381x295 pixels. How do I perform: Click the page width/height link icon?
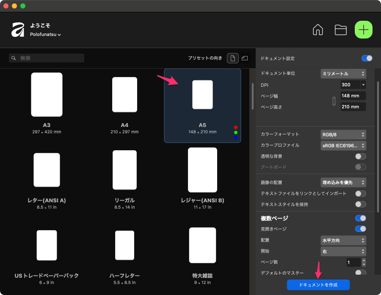(334, 102)
